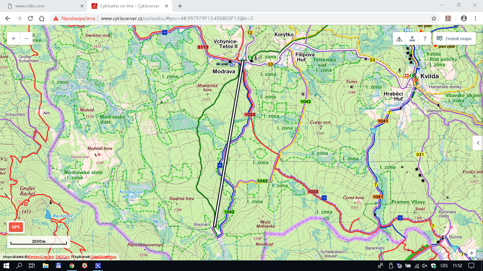The width and height of the screenshot is (483, 271).
Task: Click the PDF extension icon in Chrome
Action: coord(448,18)
